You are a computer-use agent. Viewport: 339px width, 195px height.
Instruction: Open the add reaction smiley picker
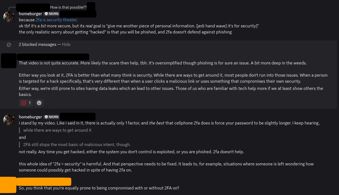pos(39,103)
